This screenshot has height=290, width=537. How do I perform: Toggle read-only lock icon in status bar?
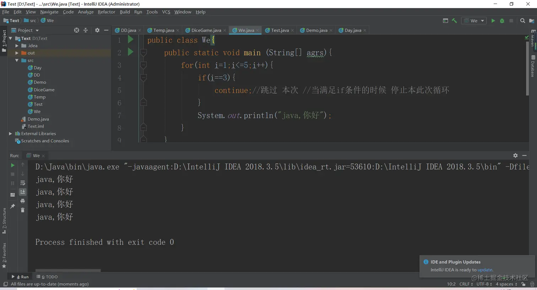click(524, 284)
